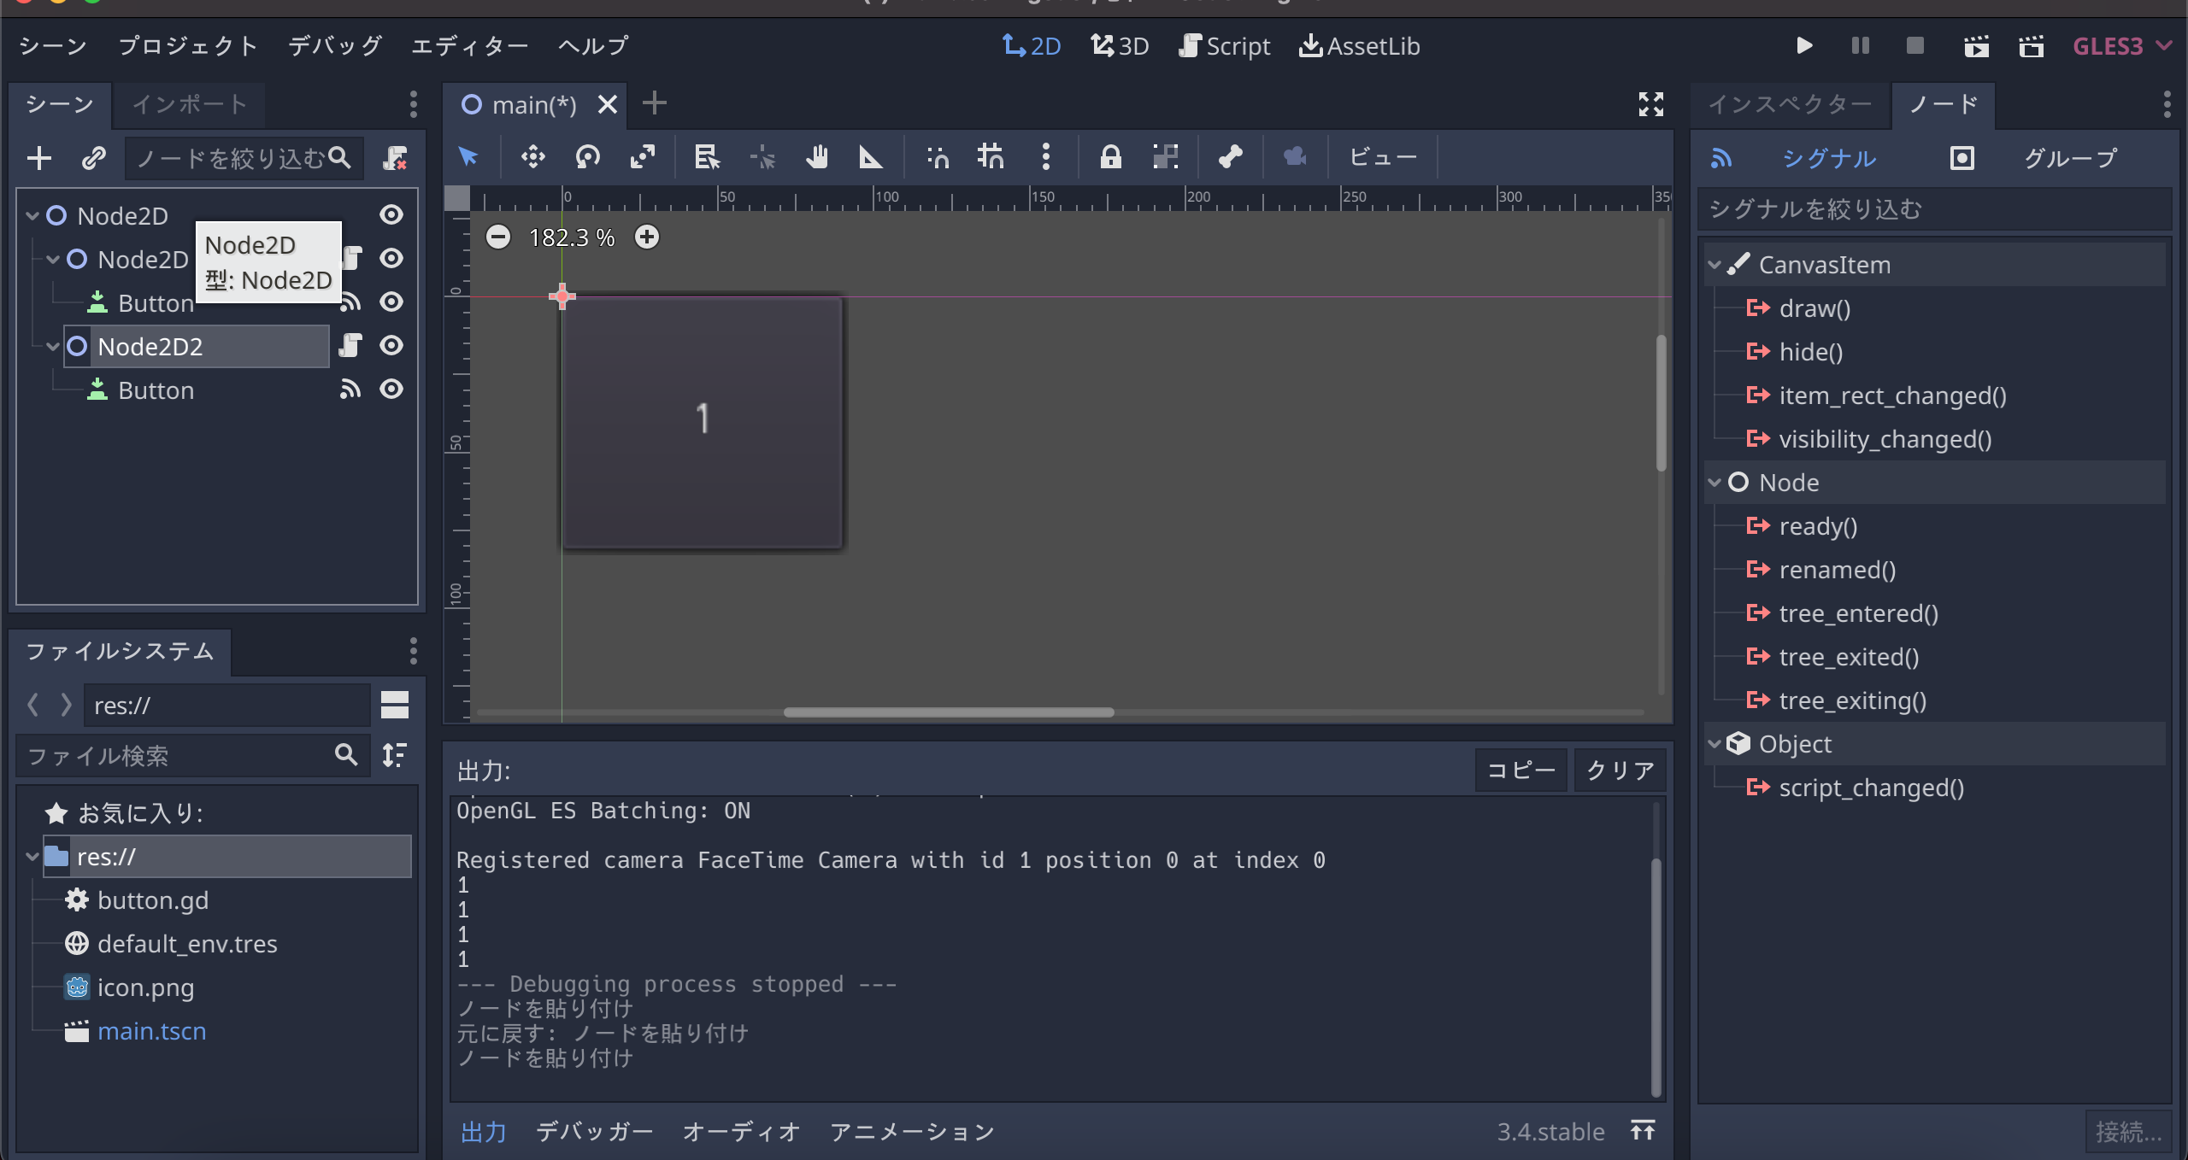Screen dimensions: 2188x1160
Task: Collapse the CanvasItem signal group
Action: point(1714,265)
